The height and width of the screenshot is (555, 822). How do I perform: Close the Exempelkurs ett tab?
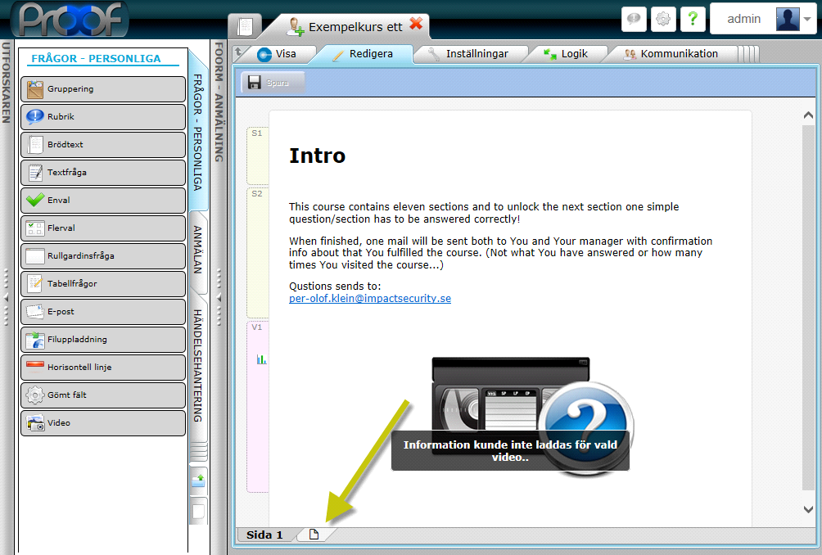(417, 25)
